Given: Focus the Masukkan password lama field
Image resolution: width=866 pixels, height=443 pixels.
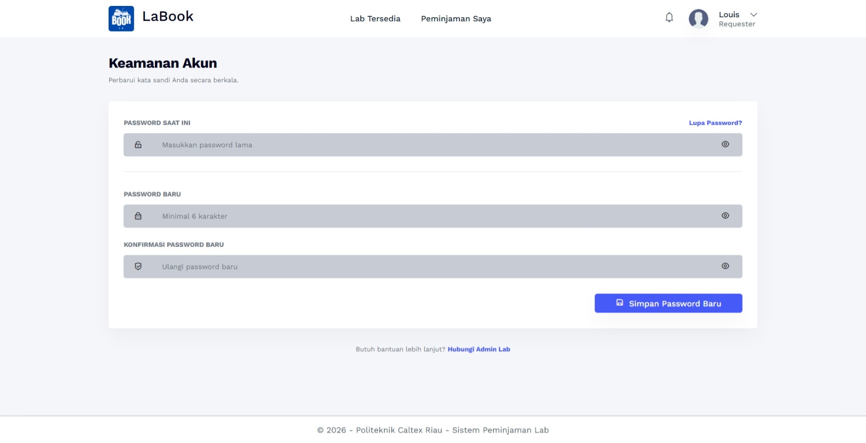Looking at the screenshot, I should coord(433,145).
